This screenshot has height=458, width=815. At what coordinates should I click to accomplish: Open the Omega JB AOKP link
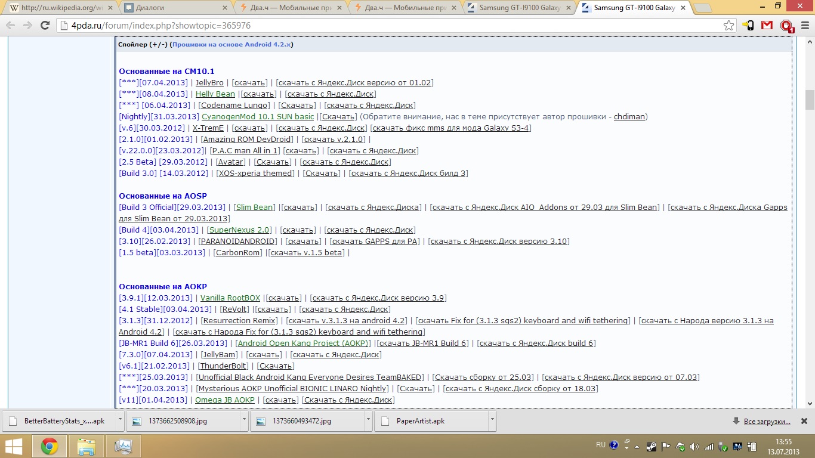pos(225,400)
